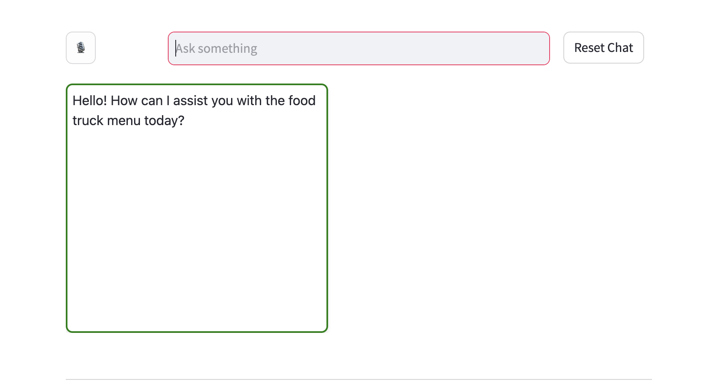Viewport: 712px width, 384px height.
Task: Click the 'Hello! How can I assist' message
Action: [x=194, y=101]
